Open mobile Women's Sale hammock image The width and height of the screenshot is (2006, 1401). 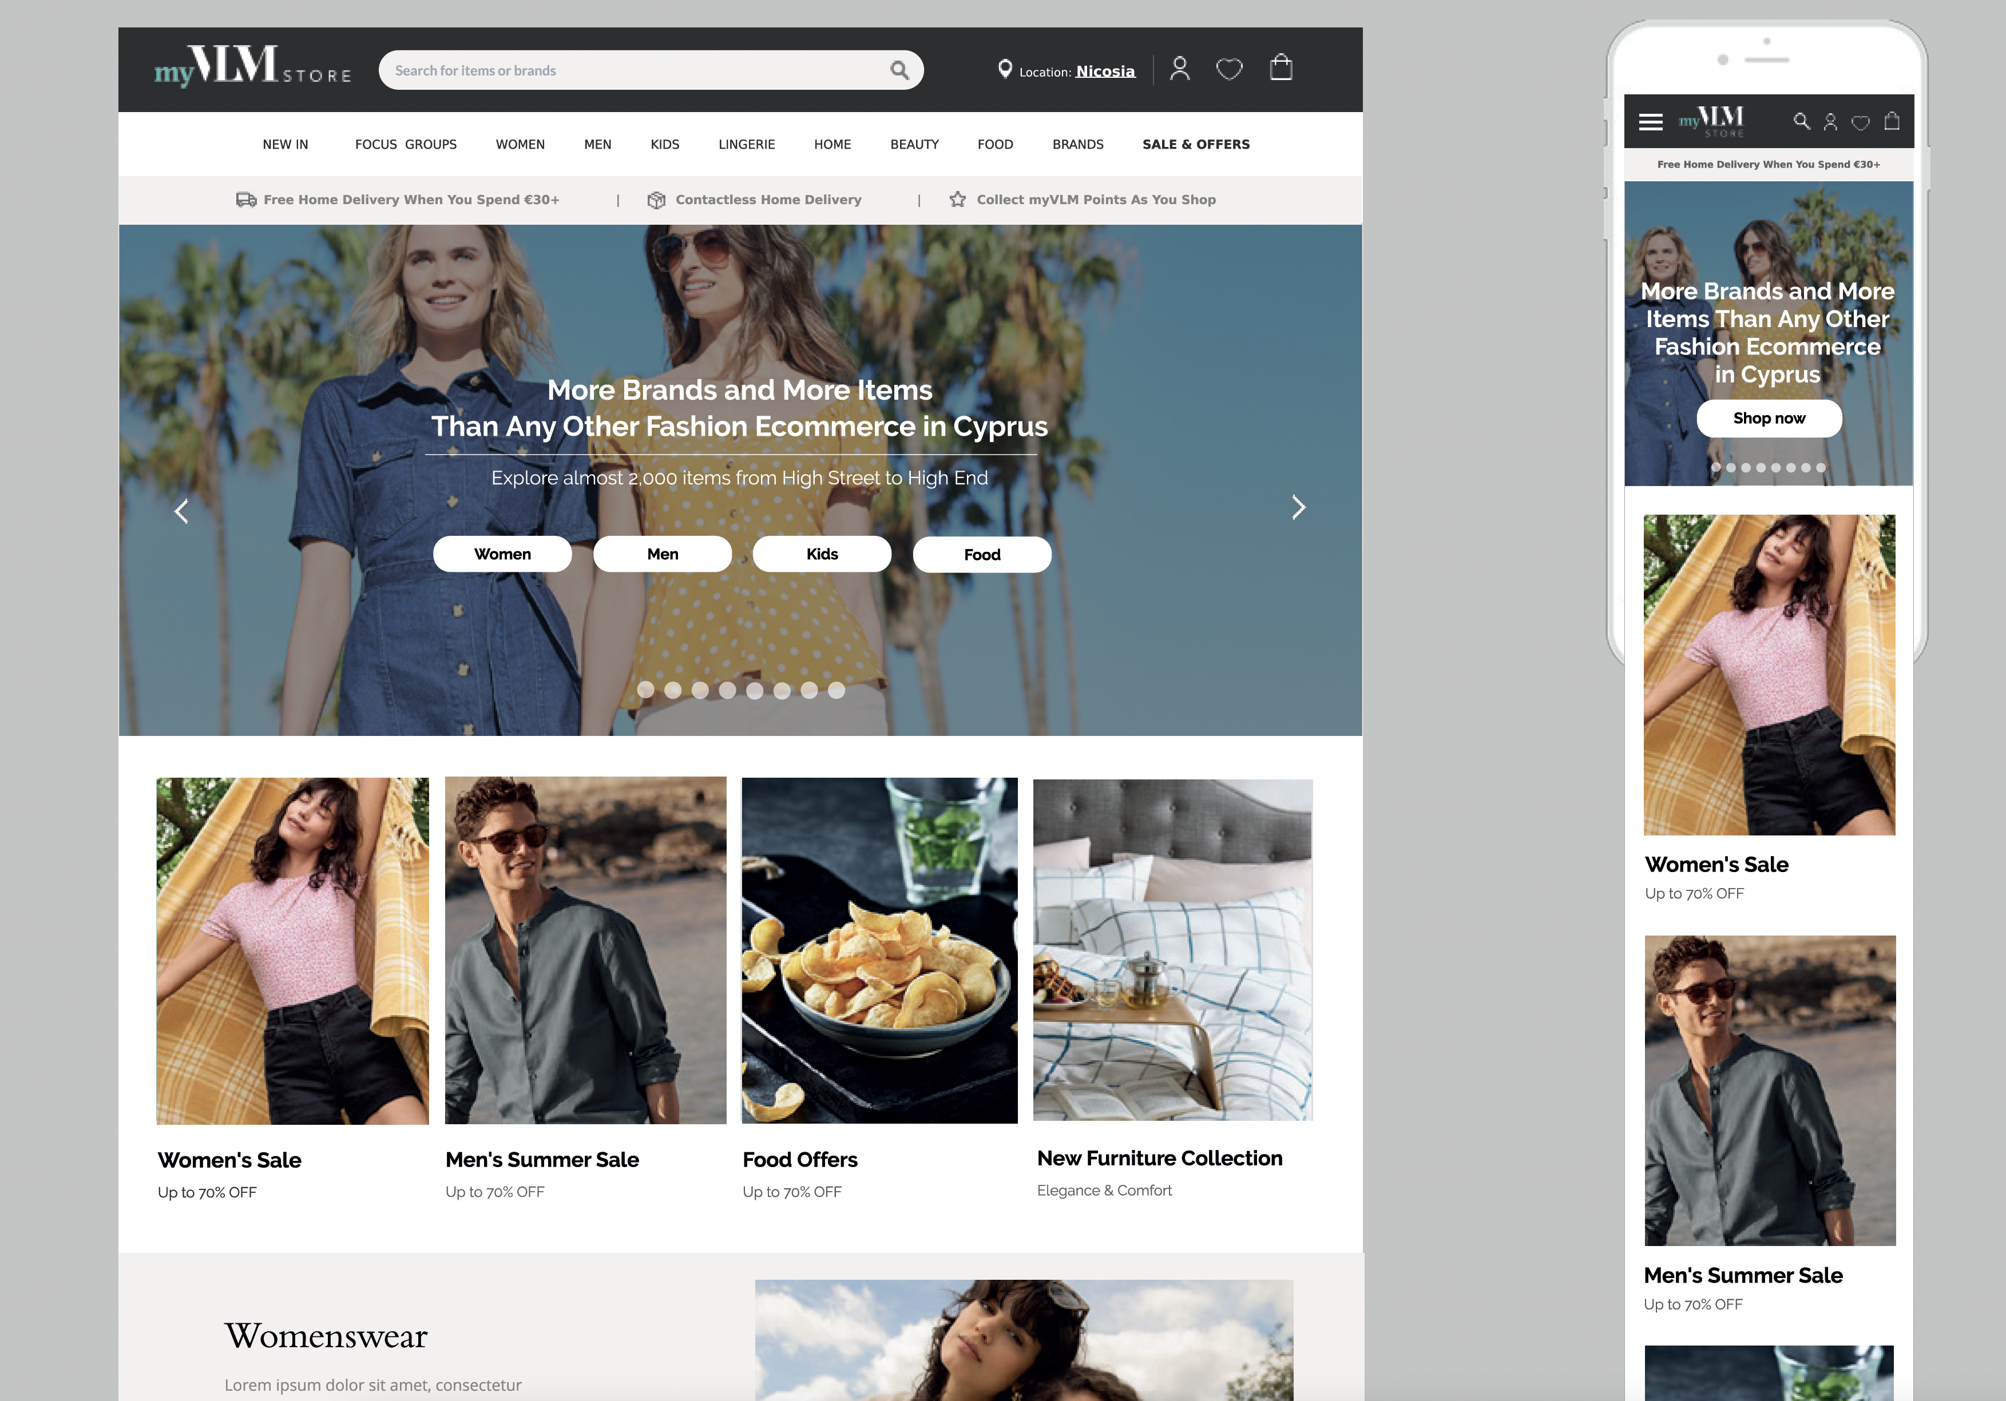[1769, 674]
